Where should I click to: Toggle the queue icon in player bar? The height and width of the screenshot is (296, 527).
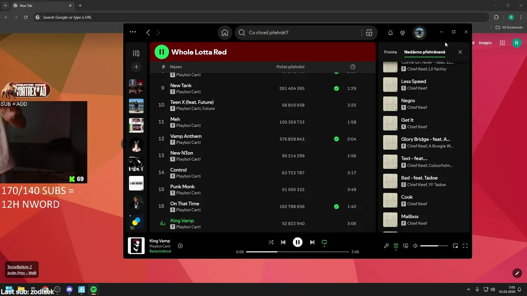396,246
